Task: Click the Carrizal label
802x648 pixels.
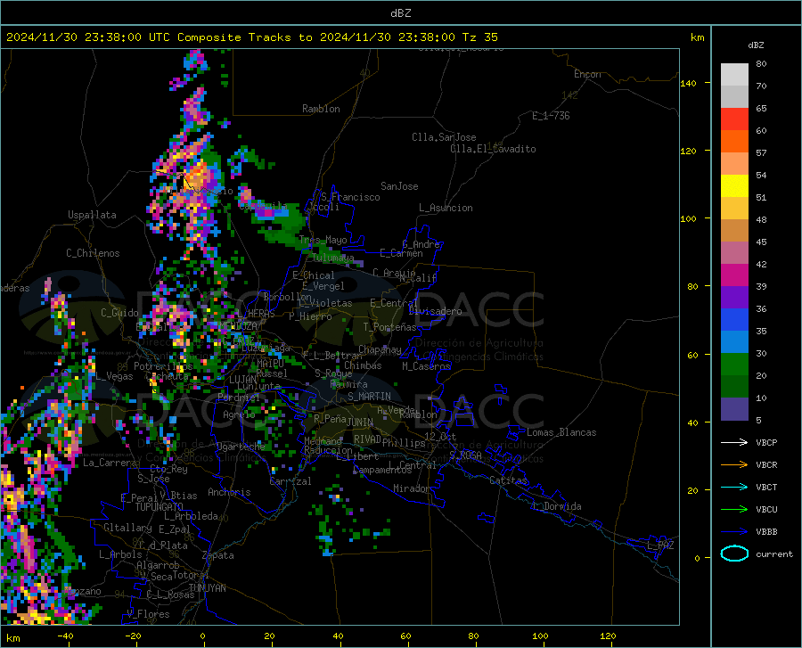Action: (291, 481)
